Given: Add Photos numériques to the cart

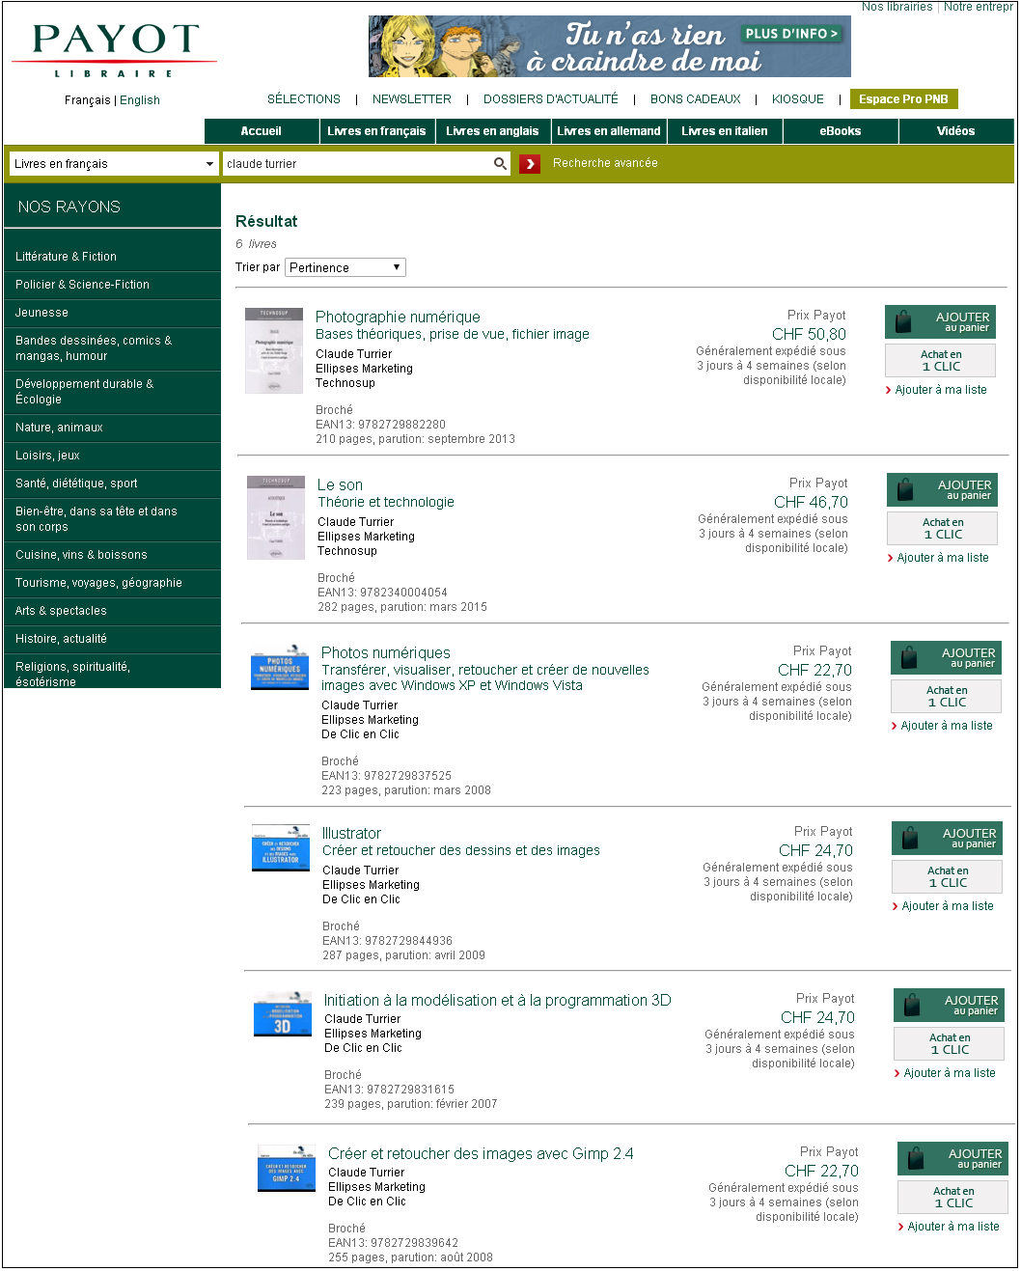Looking at the screenshot, I should pos(946,658).
